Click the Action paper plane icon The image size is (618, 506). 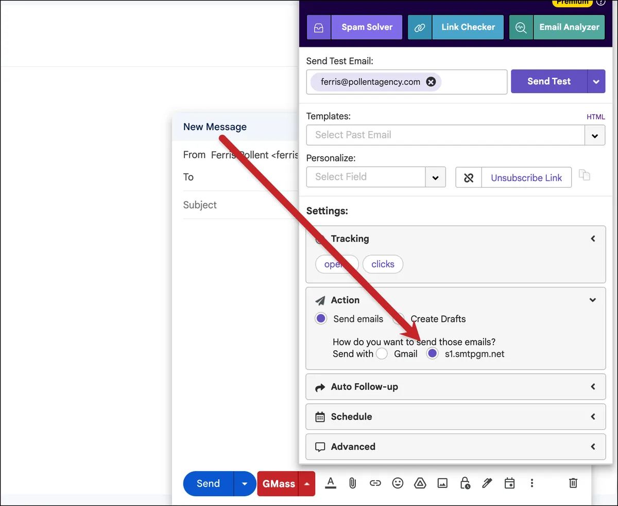[x=320, y=300]
